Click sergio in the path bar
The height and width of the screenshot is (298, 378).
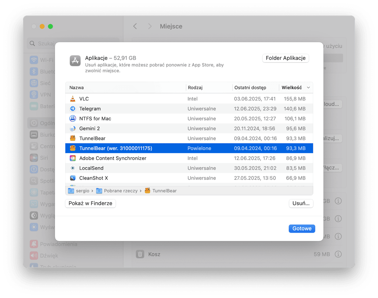coord(82,191)
